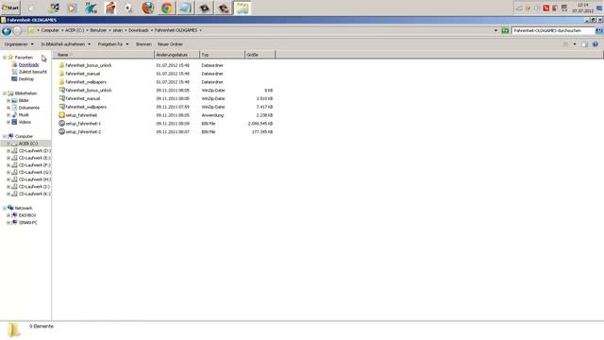Toggle the preview pane icon
Image resolution: width=604 pixels, height=340 pixels.
[584, 44]
